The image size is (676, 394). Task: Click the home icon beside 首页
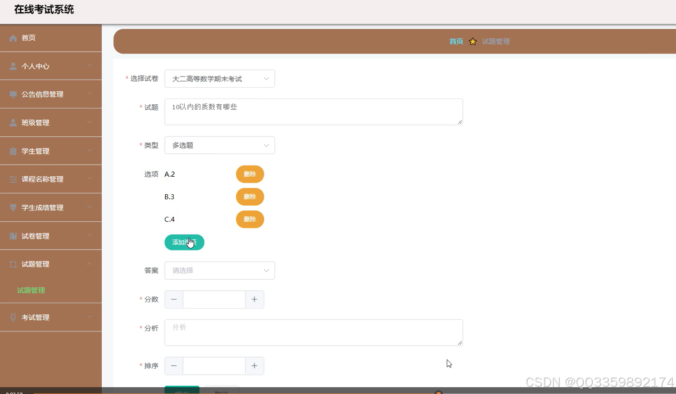tap(13, 38)
